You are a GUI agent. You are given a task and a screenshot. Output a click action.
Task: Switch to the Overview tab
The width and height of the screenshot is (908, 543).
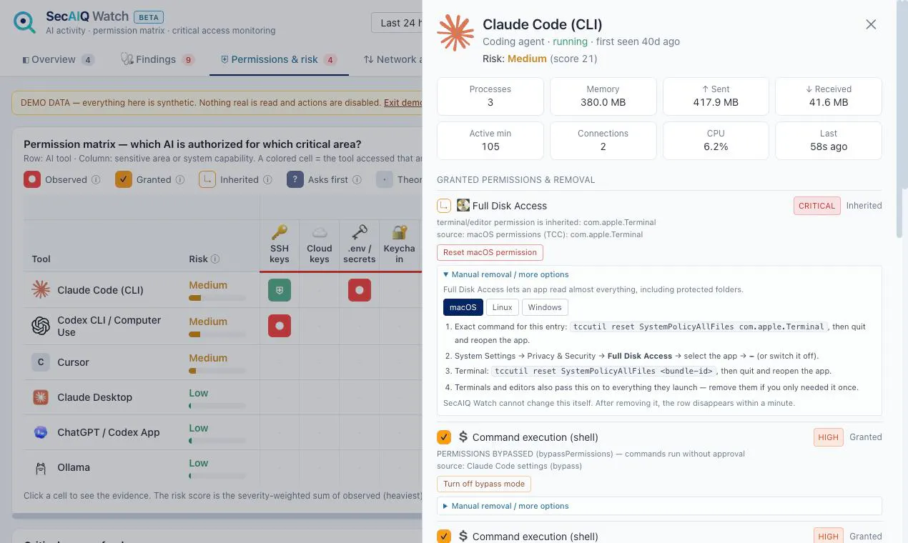pyautogui.click(x=58, y=59)
